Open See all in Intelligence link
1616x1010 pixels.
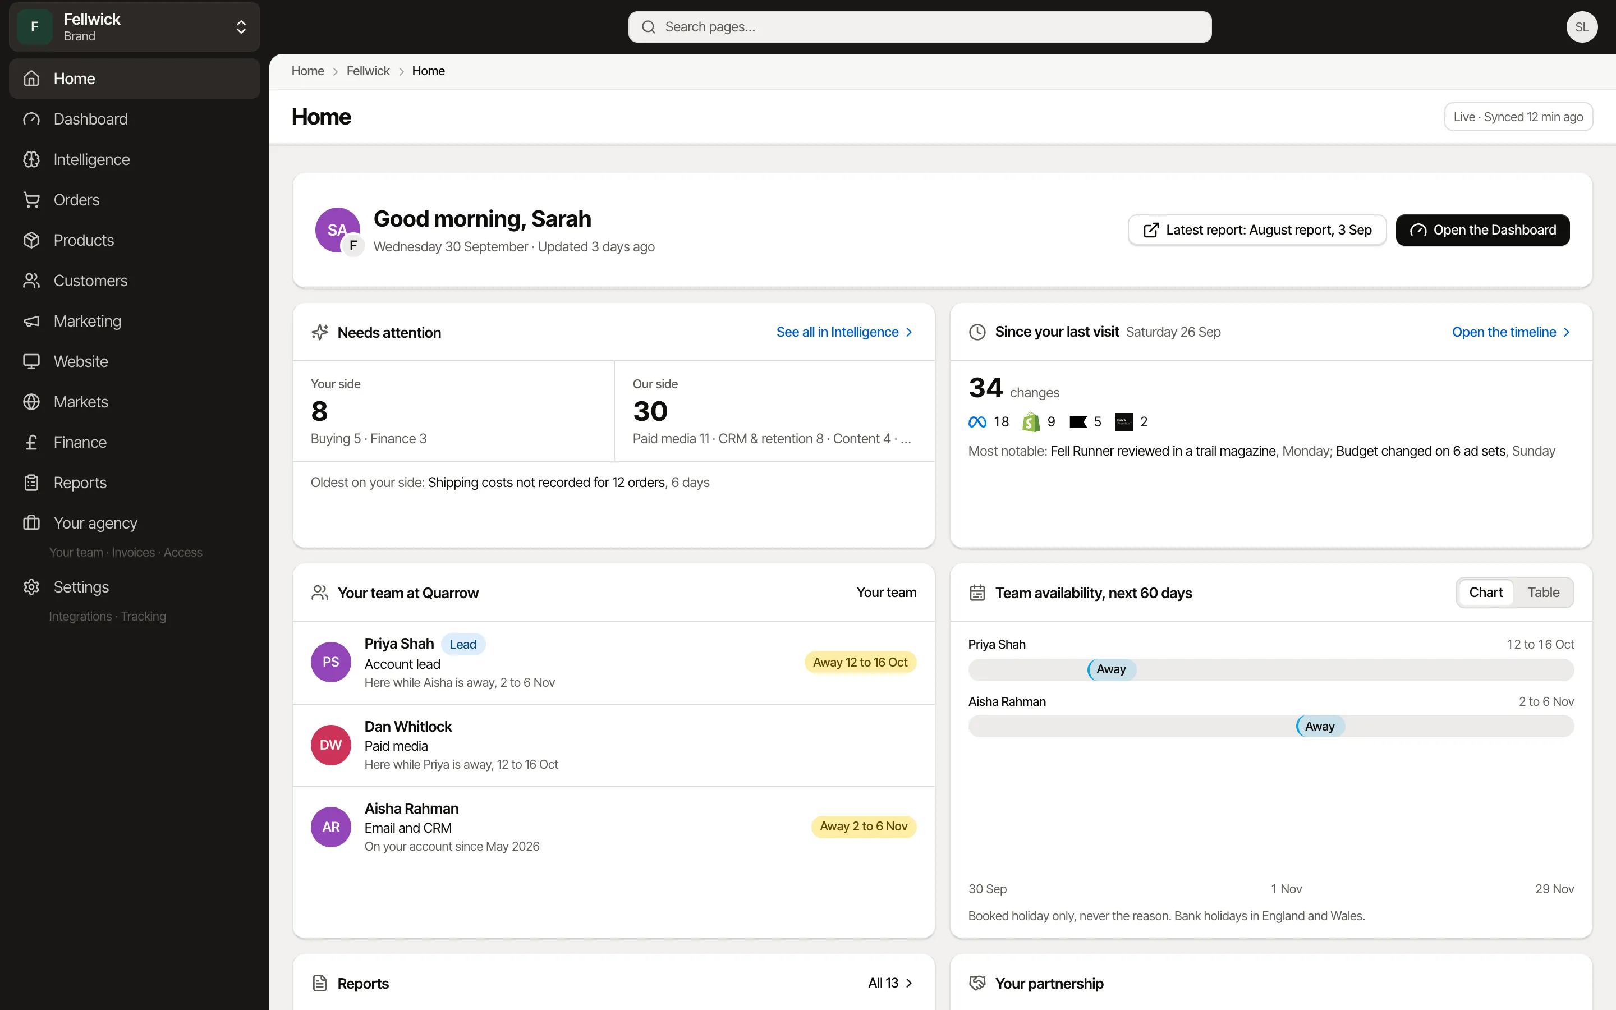(844, 332)
